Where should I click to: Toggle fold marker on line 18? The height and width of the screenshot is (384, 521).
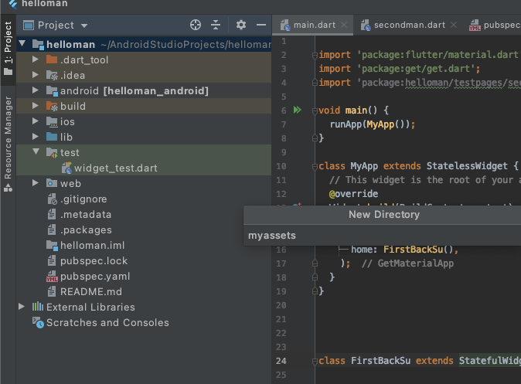click(315, 277)
